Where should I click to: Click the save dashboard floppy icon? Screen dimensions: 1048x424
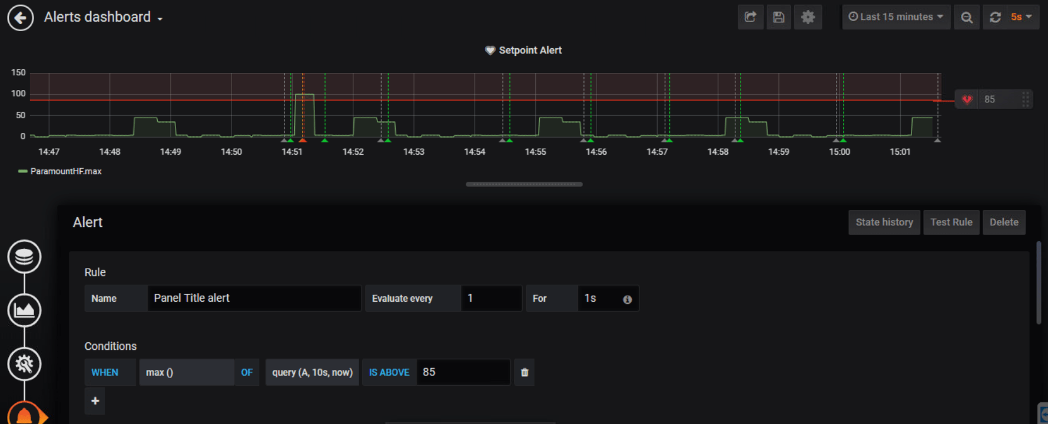coord(778,17)
